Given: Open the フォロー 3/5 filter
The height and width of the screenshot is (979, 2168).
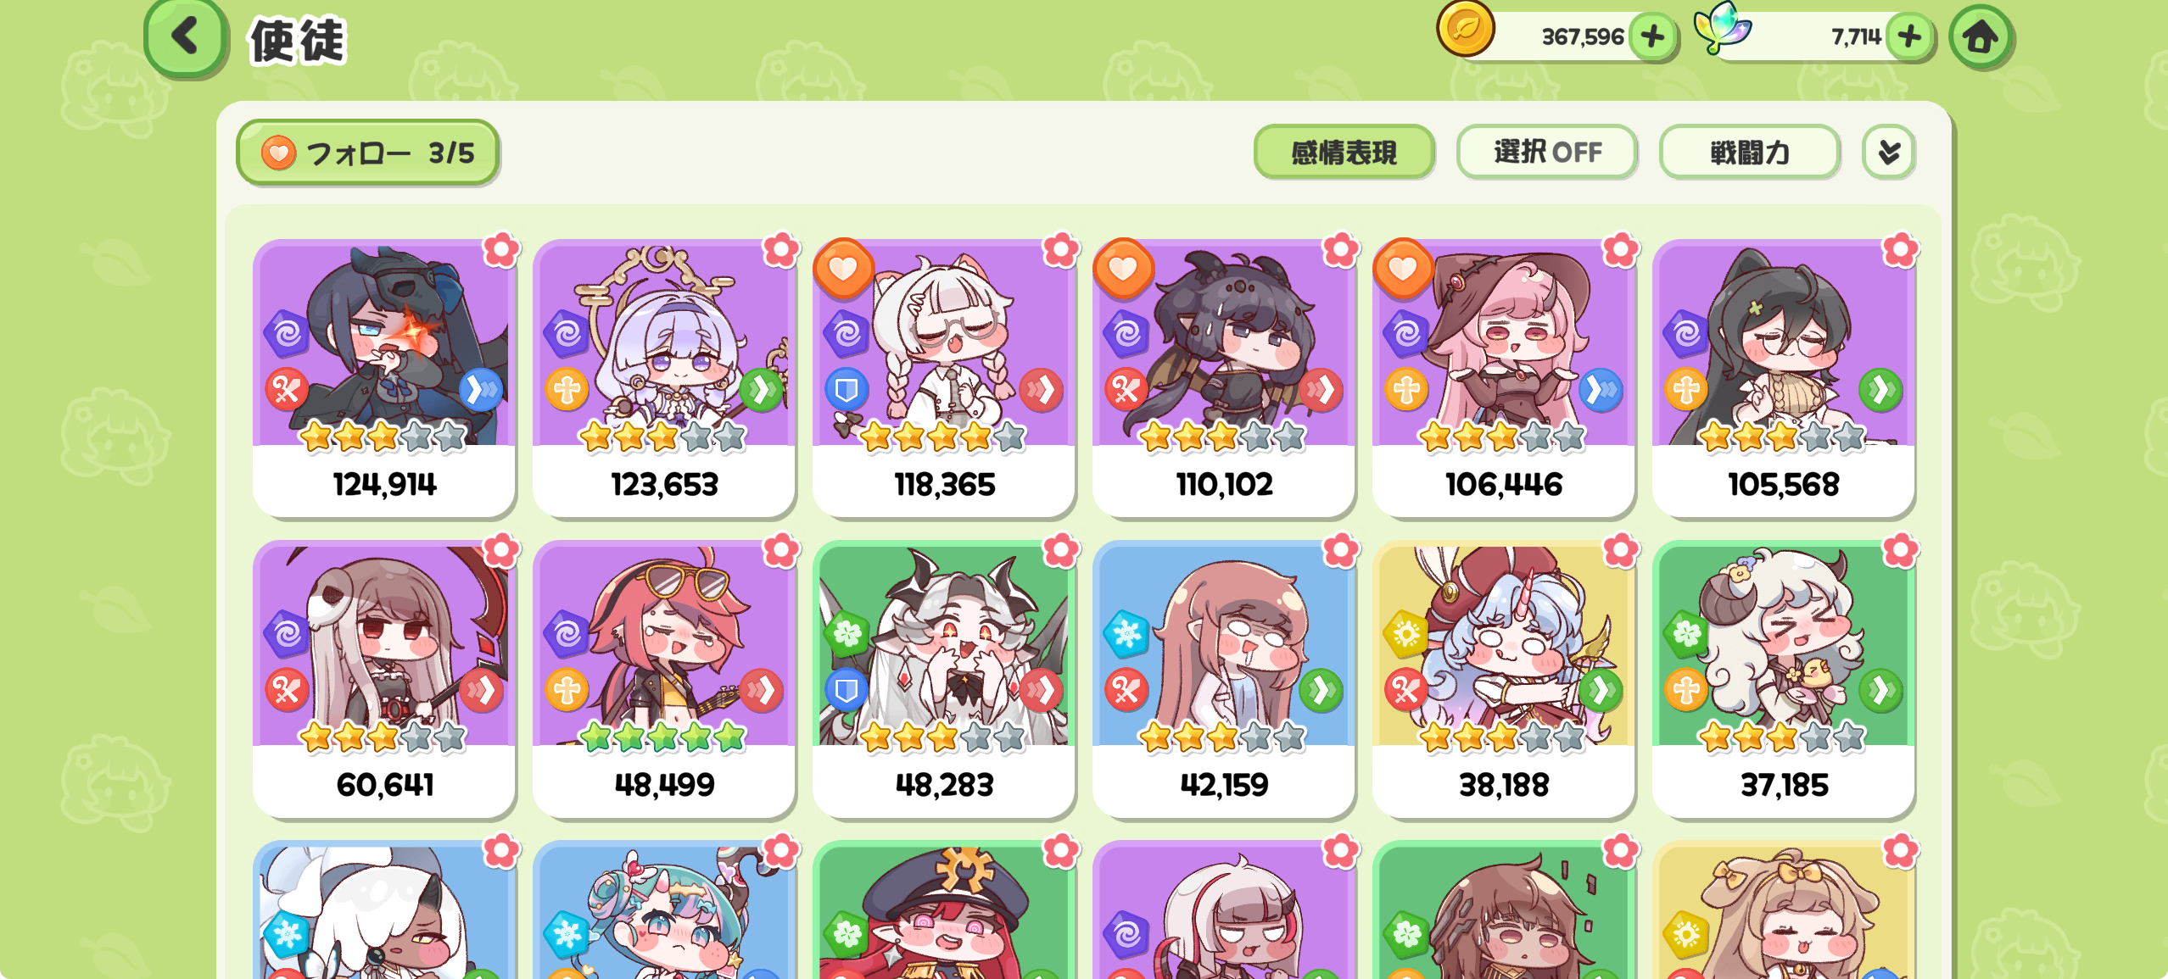Looking at the screenshot, I should (x=367, y=153).
